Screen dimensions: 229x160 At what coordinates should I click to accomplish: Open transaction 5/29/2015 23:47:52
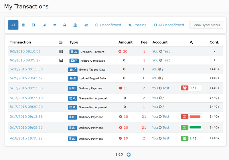[26, 78]
